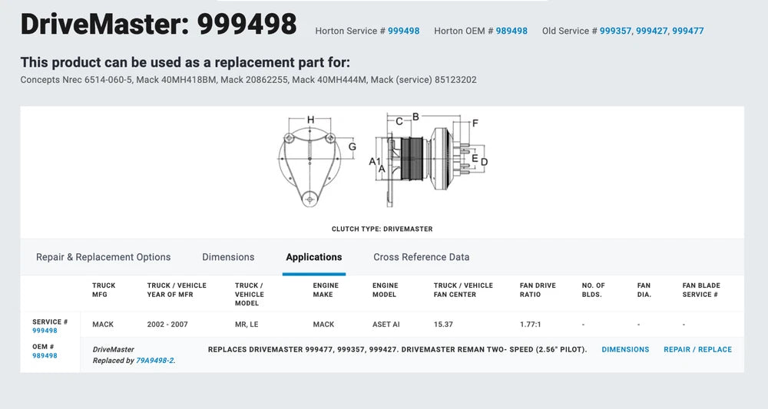Follow the replacement part 79A9498-2 link
The height and width of the screenshot is (409, 768).
coord(154,361)
